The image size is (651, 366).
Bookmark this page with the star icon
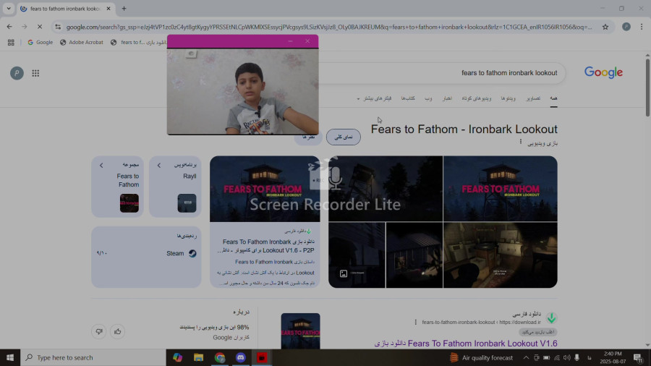tap(605, 27)
